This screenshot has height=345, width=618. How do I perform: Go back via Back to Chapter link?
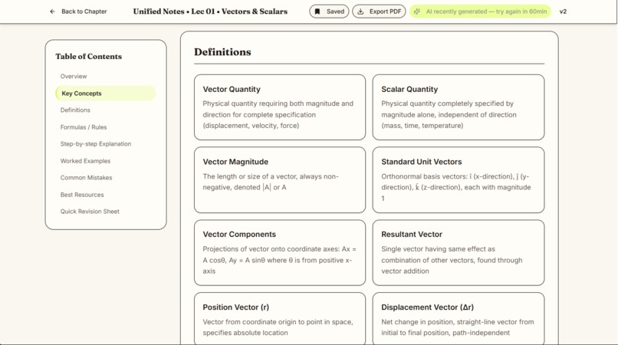pos(78,11)
